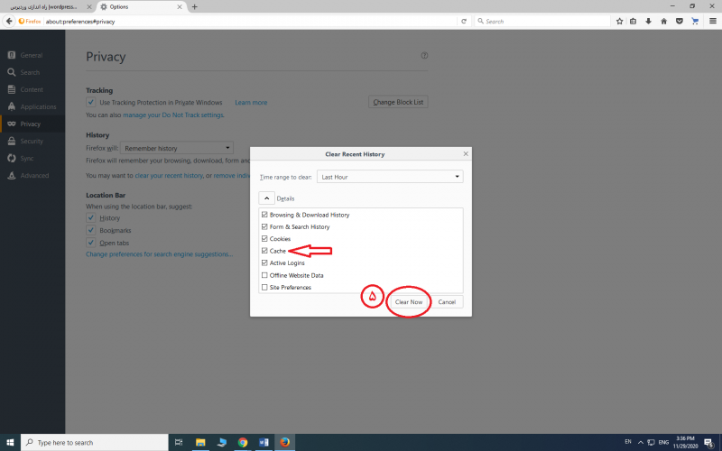Click the bookmark star icon in toolbar
This screenshot has height=451, width=722.
coord(619,21)
